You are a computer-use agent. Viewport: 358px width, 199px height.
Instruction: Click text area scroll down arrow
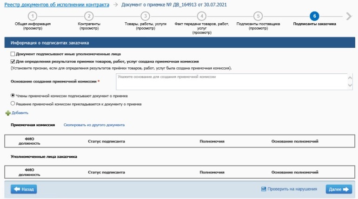[350, 85]
